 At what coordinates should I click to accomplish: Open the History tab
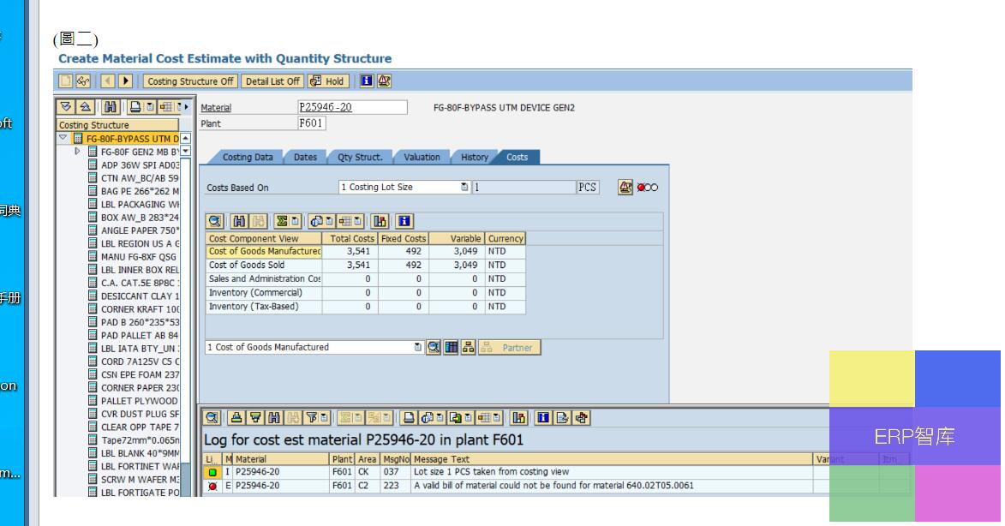click(475, 157)
